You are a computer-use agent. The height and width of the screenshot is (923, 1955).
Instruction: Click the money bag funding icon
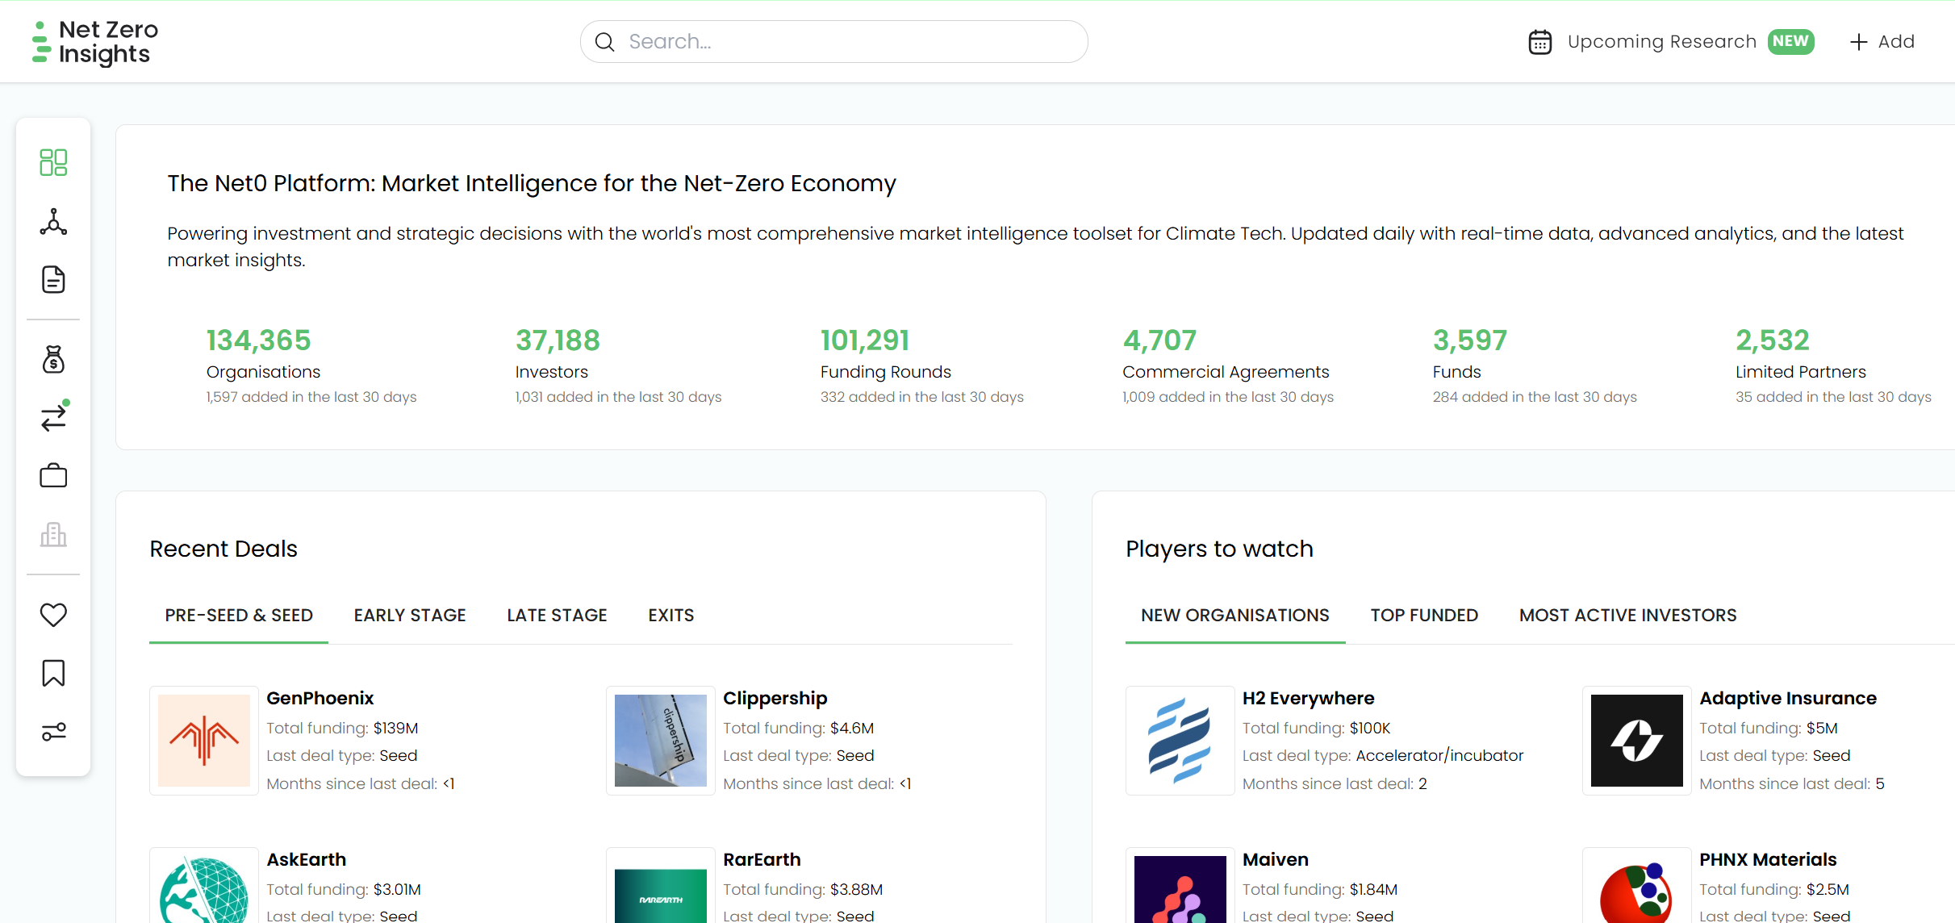[x=53, y=359]
